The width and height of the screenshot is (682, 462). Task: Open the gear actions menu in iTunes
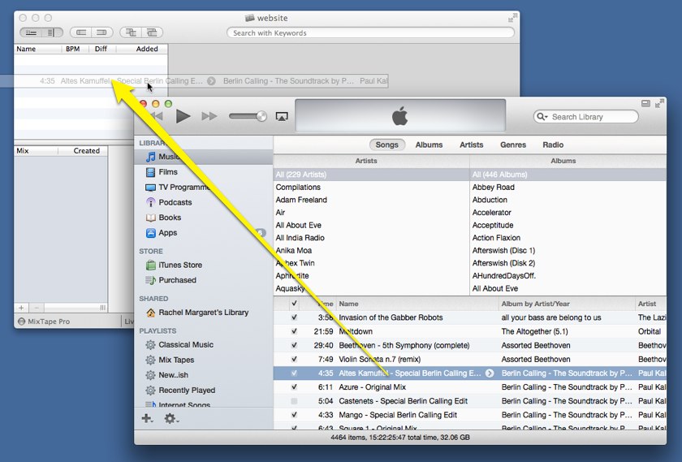pos(171,418)
